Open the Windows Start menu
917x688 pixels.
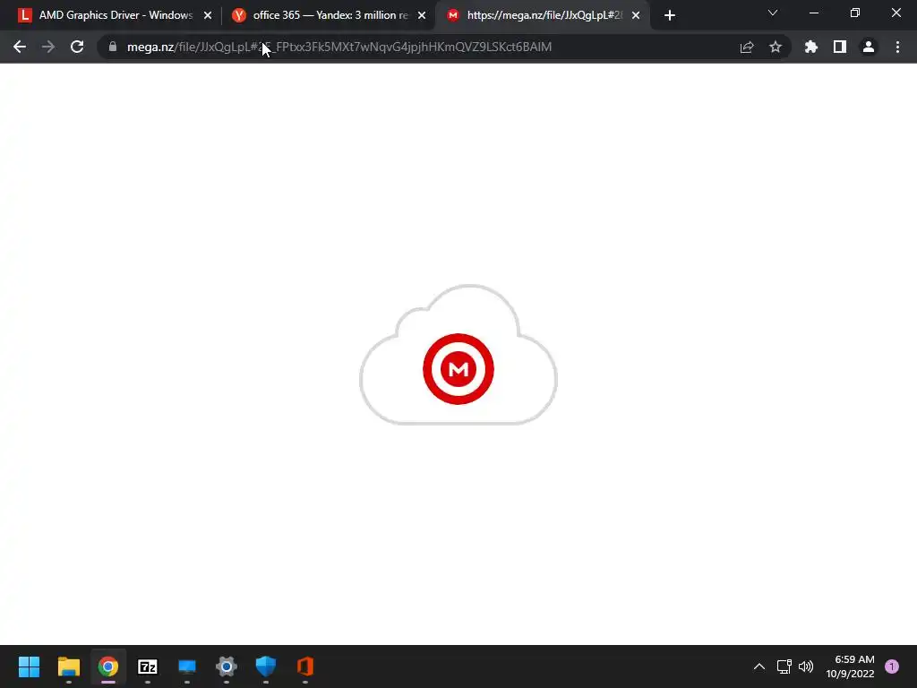(x=30, y=666)
